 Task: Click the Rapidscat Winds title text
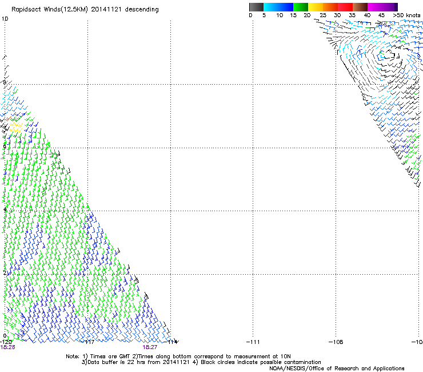tap(85, 10)
